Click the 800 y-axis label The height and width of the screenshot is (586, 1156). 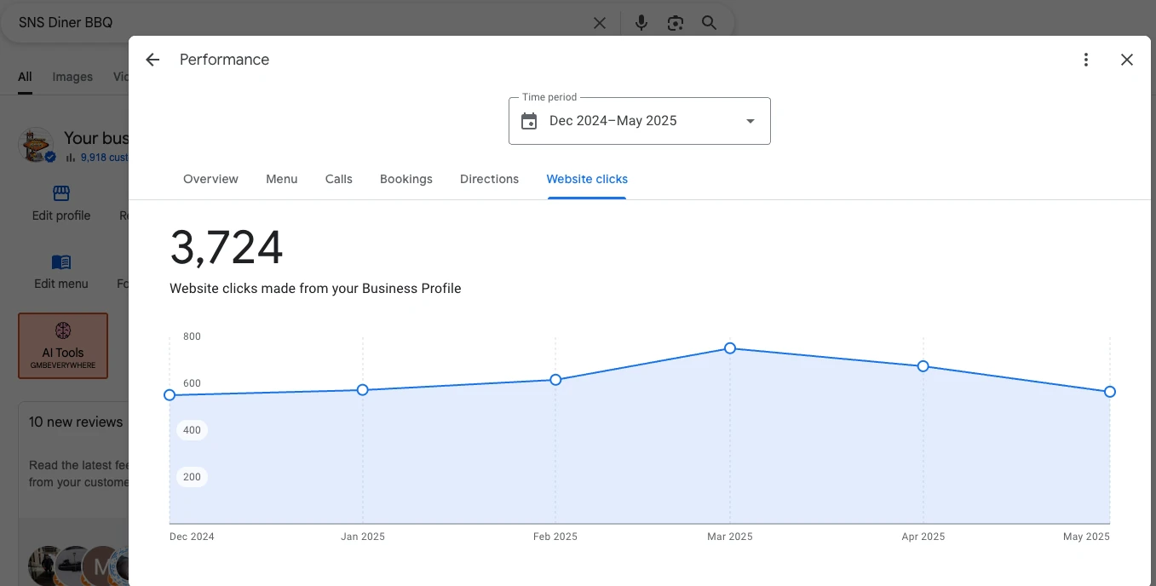click(x=192, y=336)
